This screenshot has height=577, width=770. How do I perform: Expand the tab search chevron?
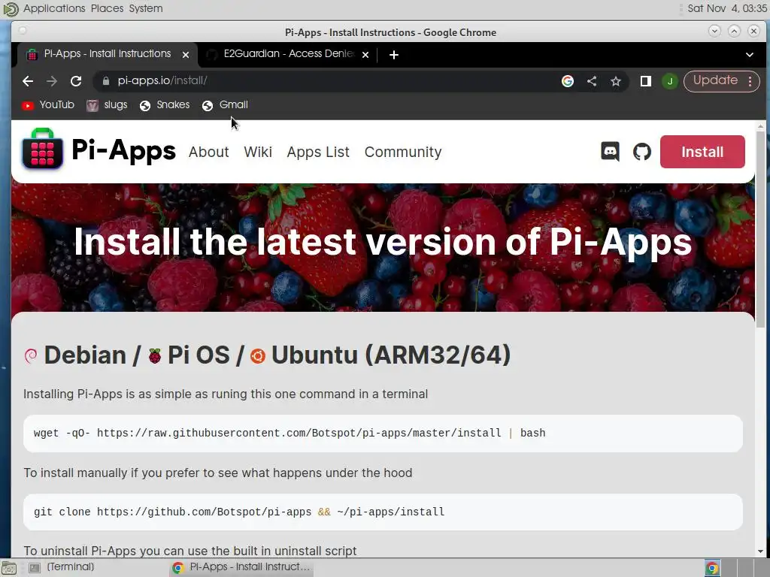(x=750, y=54)
